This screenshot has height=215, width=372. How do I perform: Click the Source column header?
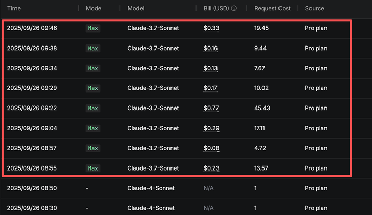[x=315, y=8]
